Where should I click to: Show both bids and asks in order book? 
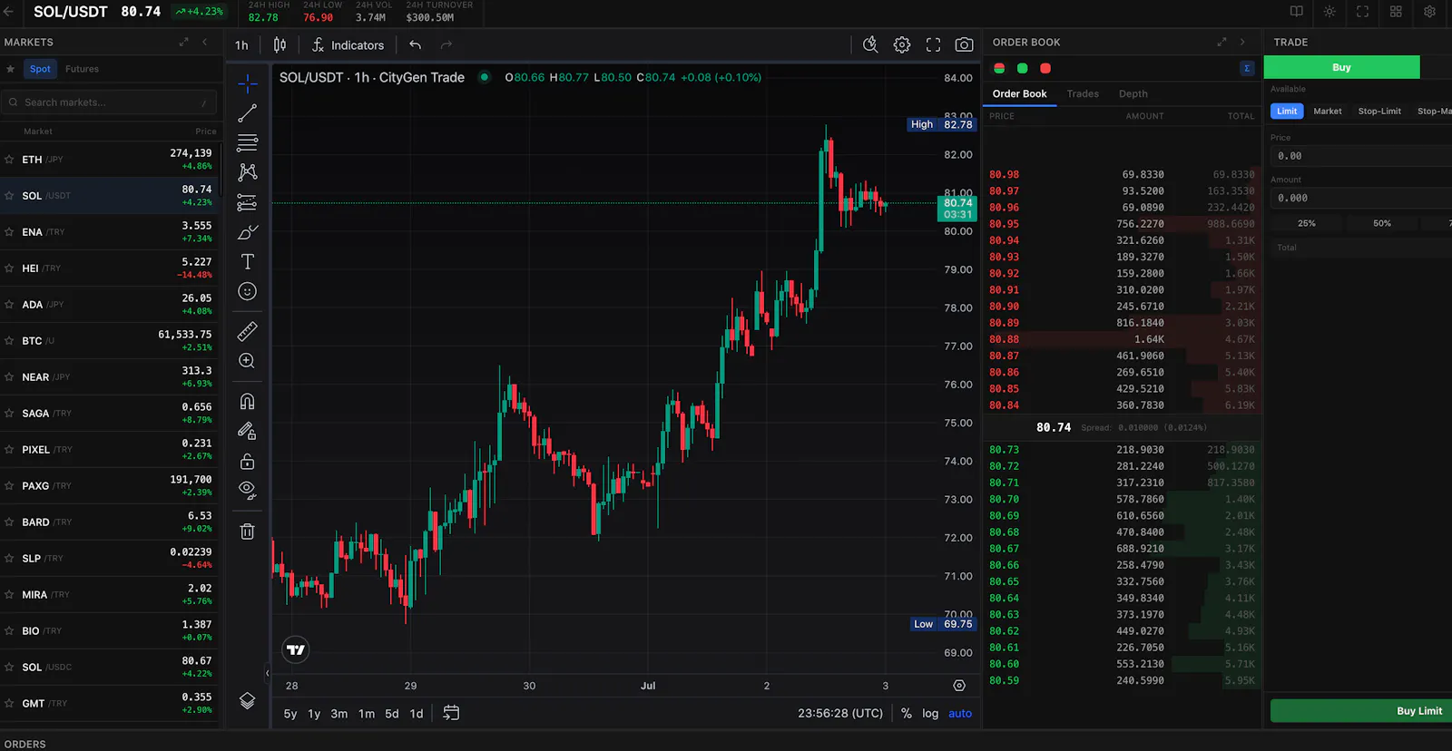(x=999, y=68)
